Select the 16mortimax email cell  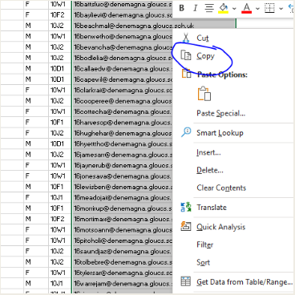coord(123,219)
